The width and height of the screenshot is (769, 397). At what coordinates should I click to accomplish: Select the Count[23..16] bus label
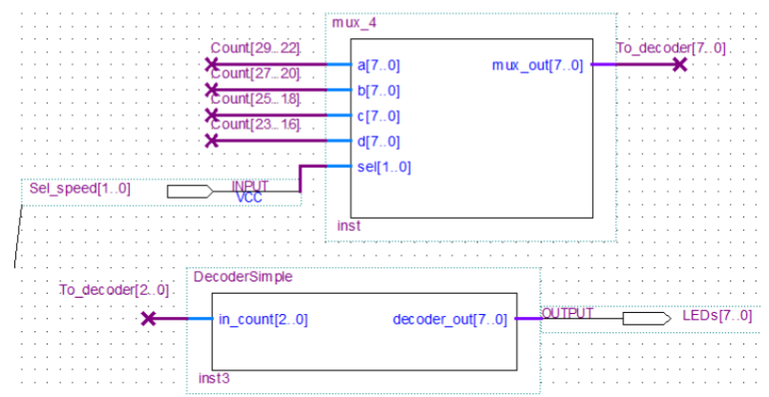[255, 124]
